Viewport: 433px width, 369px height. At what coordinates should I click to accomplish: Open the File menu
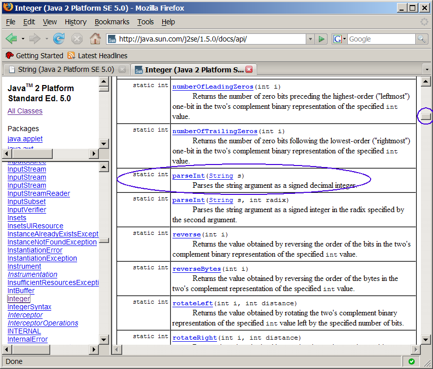click(11, 22)
